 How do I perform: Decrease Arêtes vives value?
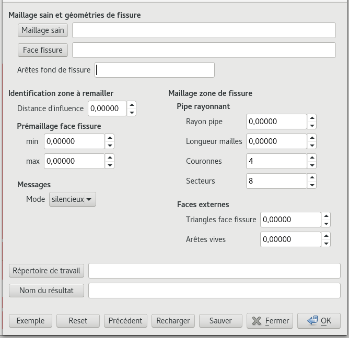[326, 244]
